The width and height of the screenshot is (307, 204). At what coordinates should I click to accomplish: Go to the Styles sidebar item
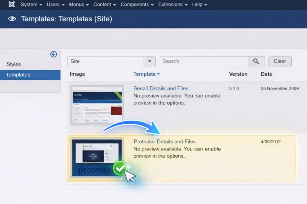point(14,64)
